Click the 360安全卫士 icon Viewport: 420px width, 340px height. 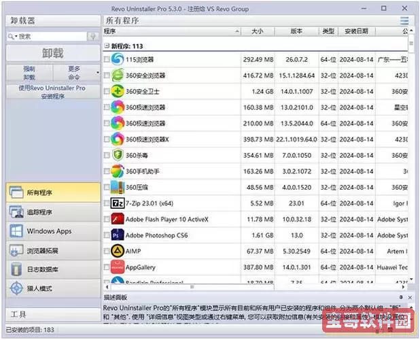(118, 91)
